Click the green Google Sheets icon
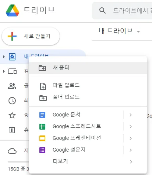Viewport: 152px width, 175px height. [x=42, y=127]
